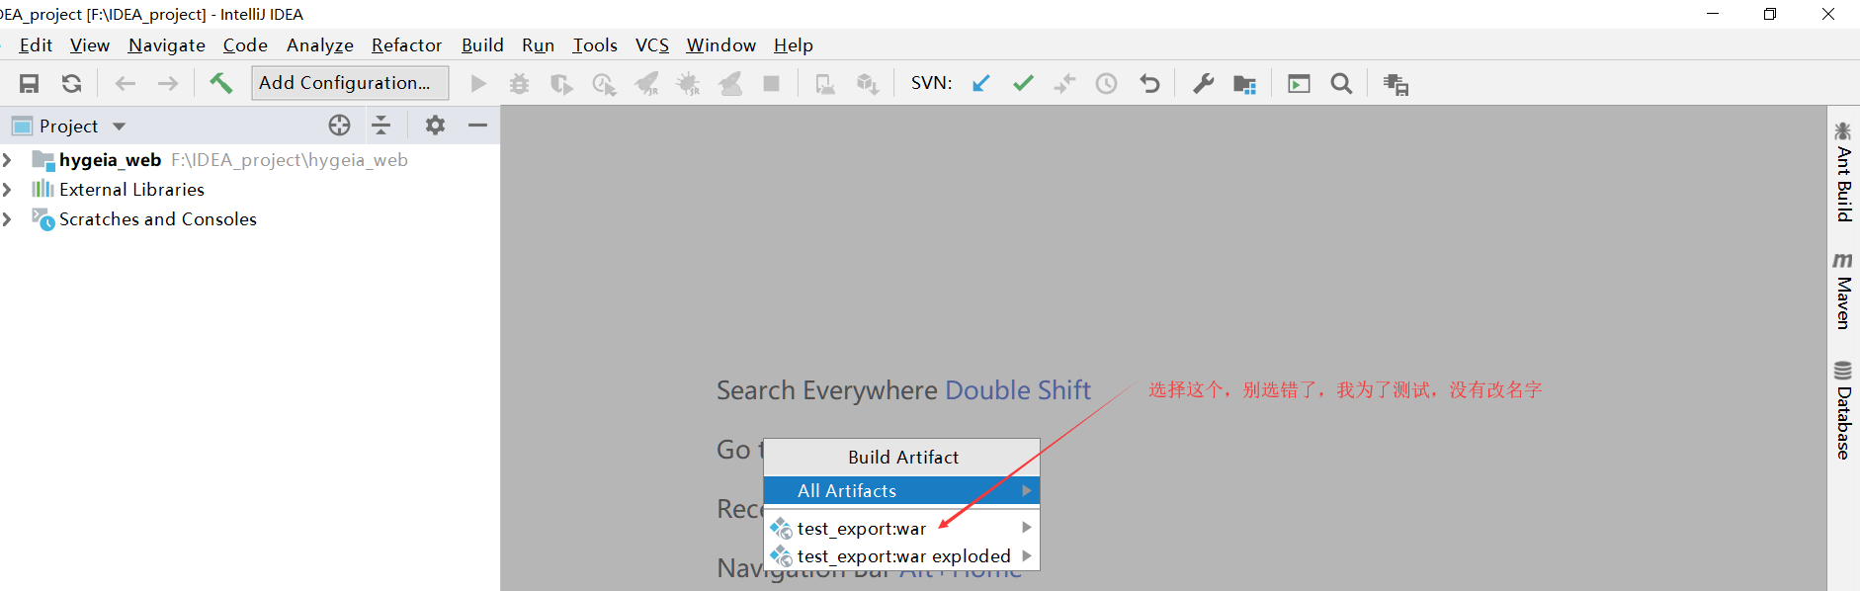
Task: Select Scratches and Consoles tree item
Action: [158, 218]
